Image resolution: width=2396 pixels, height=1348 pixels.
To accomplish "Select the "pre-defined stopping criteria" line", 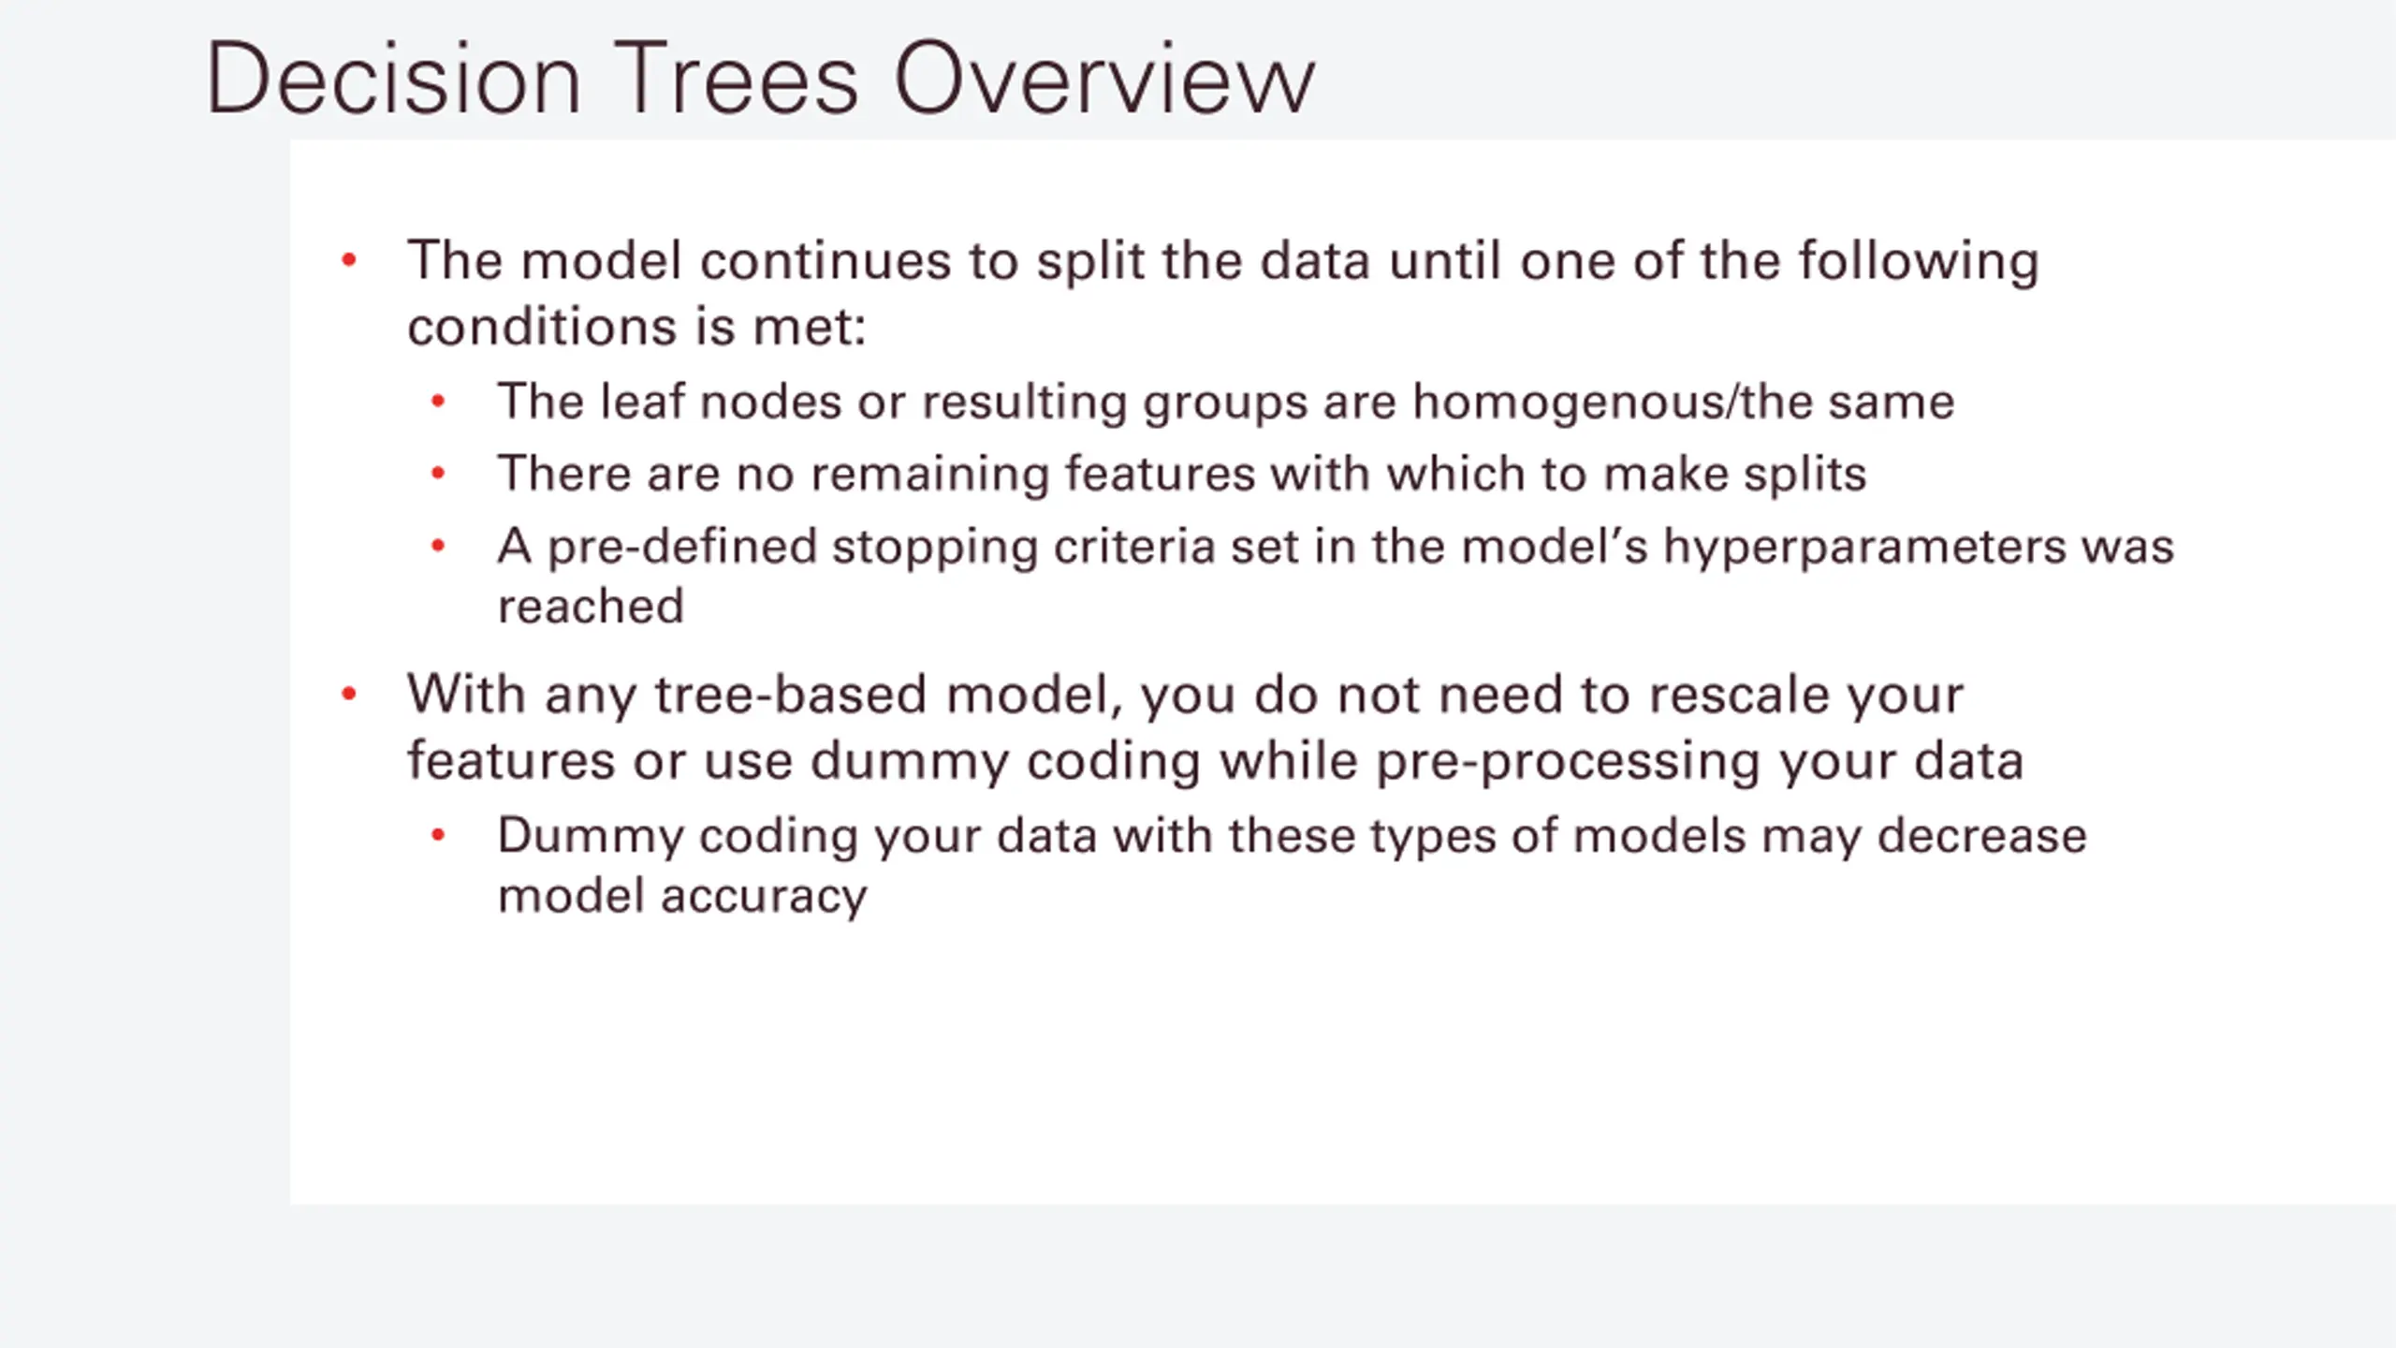I will [1336, 547].
